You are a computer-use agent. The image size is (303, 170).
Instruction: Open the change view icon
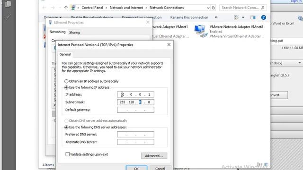[237, 17]
